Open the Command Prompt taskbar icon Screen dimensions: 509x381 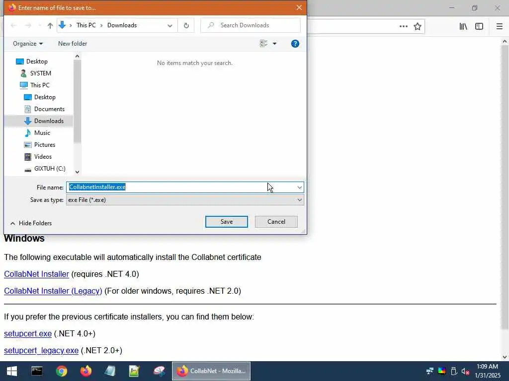point(37,371)
